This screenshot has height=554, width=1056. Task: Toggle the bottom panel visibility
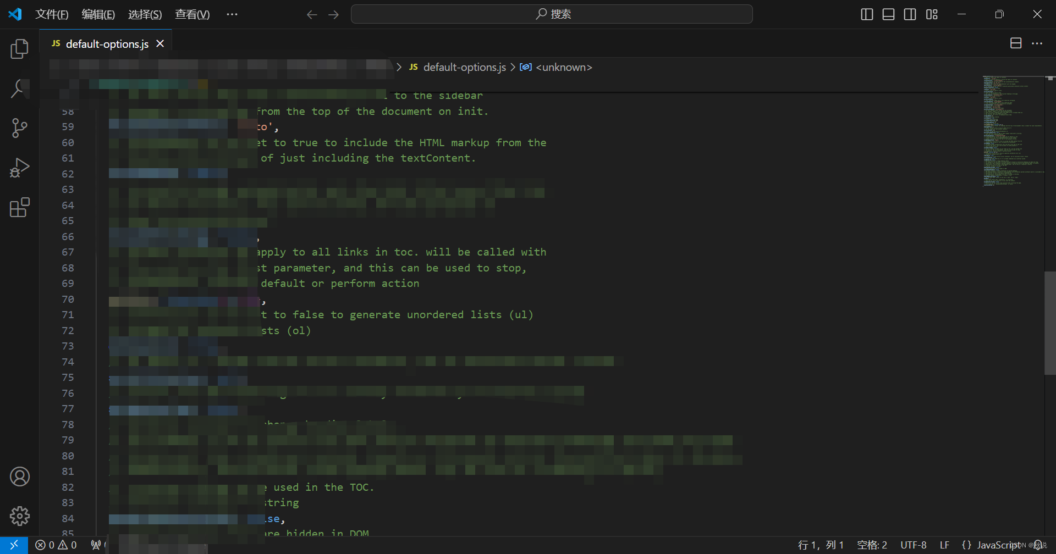888,14
